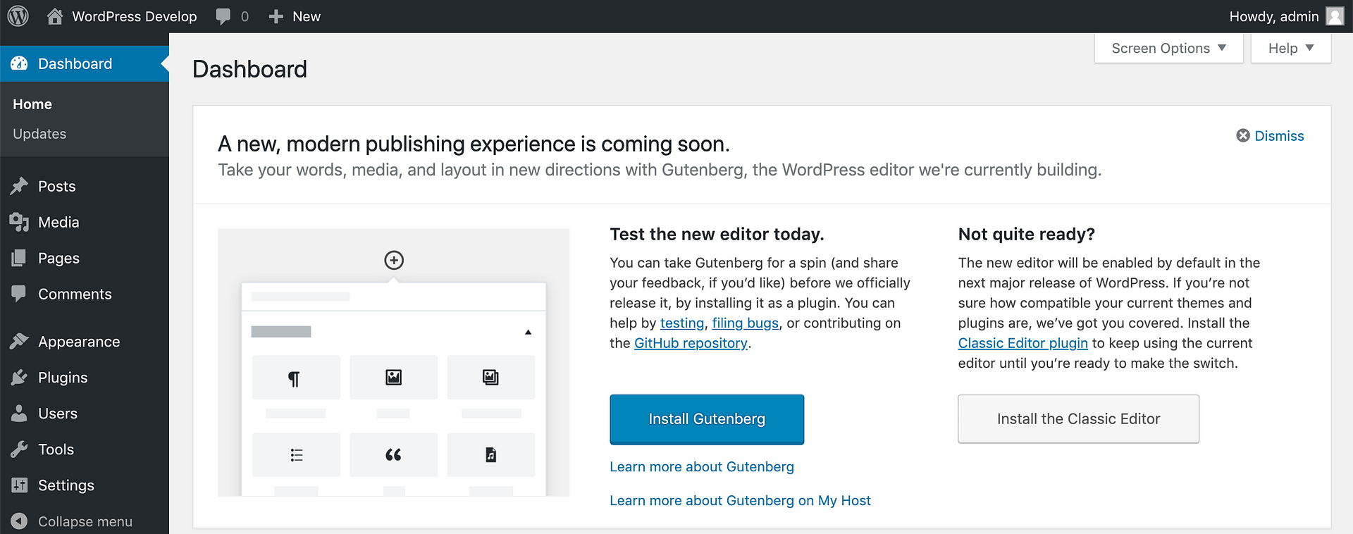The image size is (1353, 534).
Task: Click the Collapse menu label
Action: tap(85, 521)
